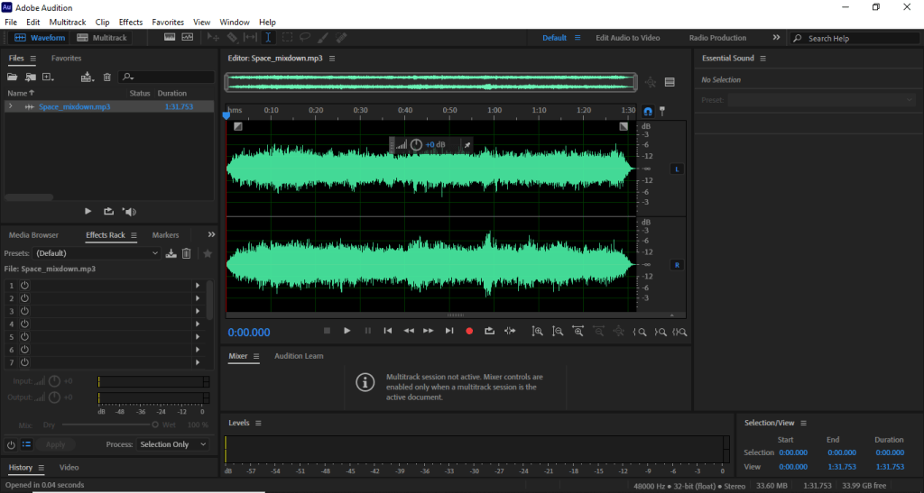This screenshot has height=493, width=924.
Task: Select the Razor tool in toolbar
Action: click(x=232, y=38)
